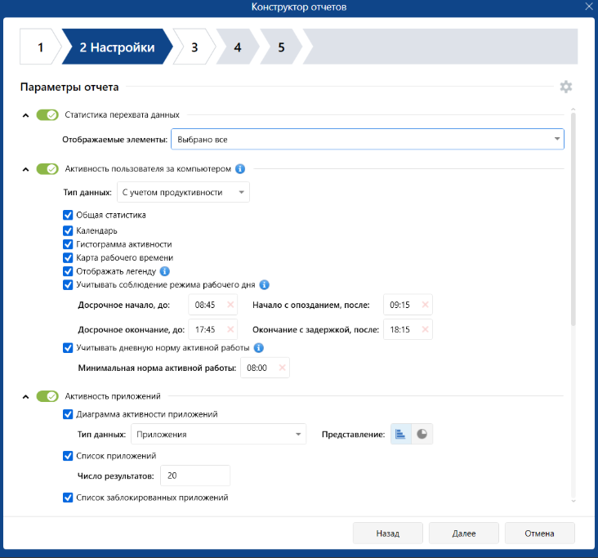Click info icon beside Отображать легенду
This screenshot has height=558, width=598.
[165, 271]
